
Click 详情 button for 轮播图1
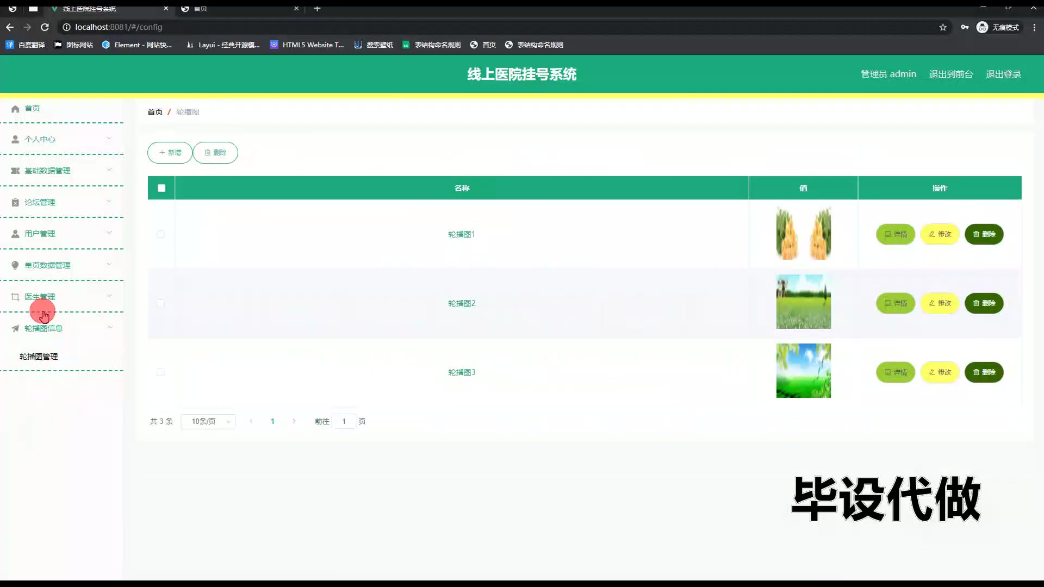tap(896, 234)
